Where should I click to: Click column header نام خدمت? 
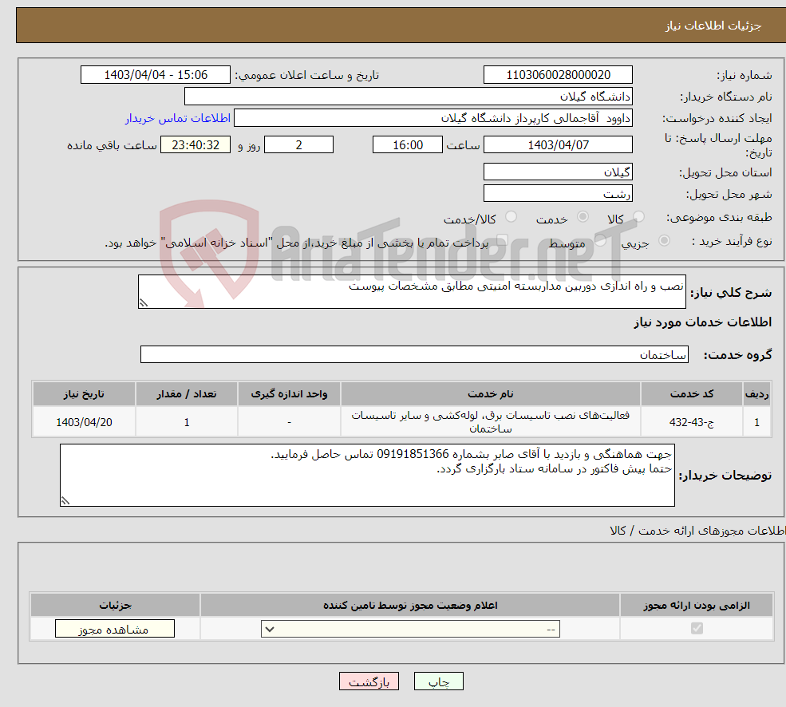click(x=490, y=393)
